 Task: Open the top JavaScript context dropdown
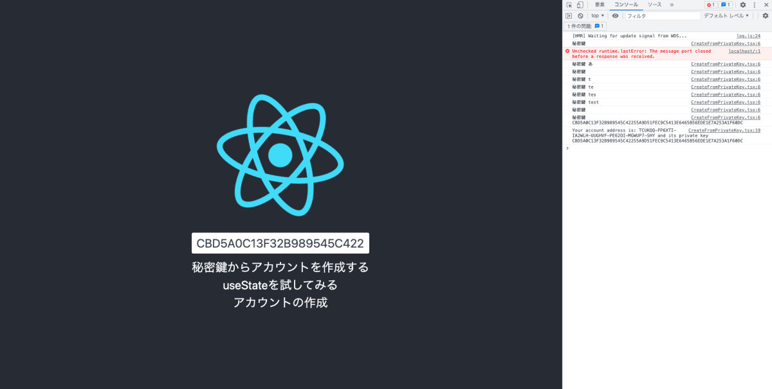click(598, 15)
